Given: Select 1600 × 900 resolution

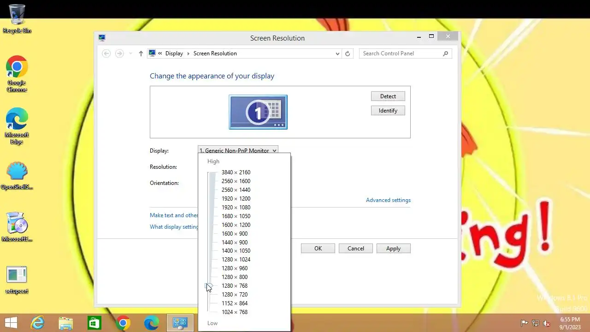Looking at the screenshot, I should [x=235, y=234].
